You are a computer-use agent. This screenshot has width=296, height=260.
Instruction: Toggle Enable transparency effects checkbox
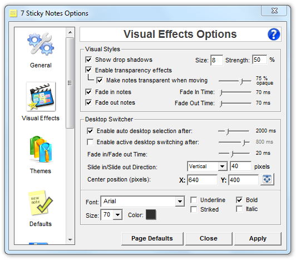[88, 70]
